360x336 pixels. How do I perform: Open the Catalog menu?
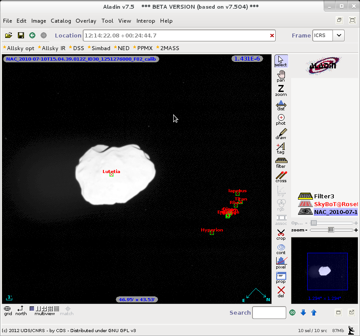click(x=61, y=20)
